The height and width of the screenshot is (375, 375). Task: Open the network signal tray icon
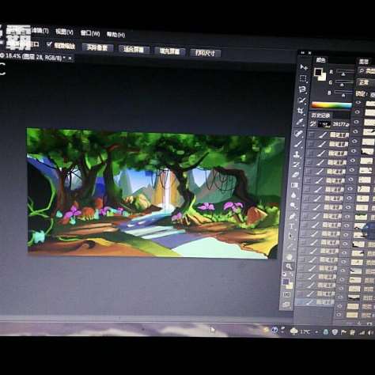[362, 333]
